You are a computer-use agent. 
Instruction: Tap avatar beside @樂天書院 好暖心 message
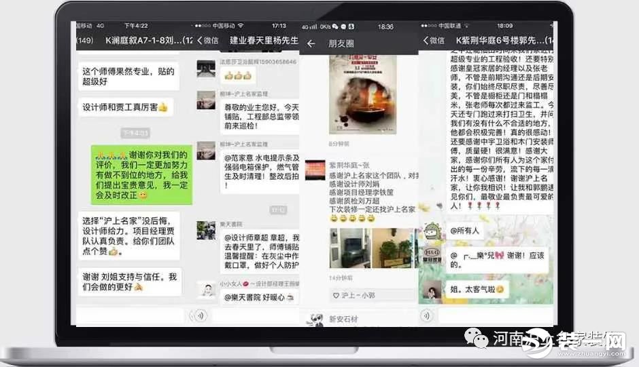point(207,290)
